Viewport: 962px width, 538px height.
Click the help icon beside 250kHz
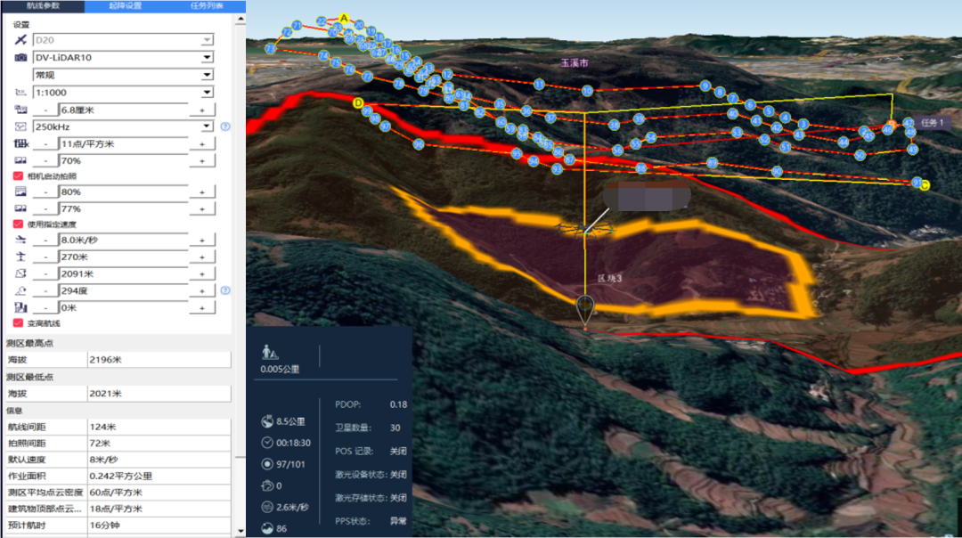click(225, 126)
